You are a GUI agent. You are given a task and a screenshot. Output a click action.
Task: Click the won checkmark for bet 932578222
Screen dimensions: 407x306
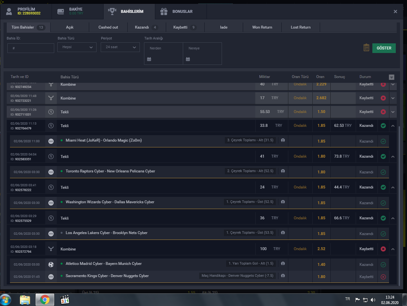[x=383, y=187]
